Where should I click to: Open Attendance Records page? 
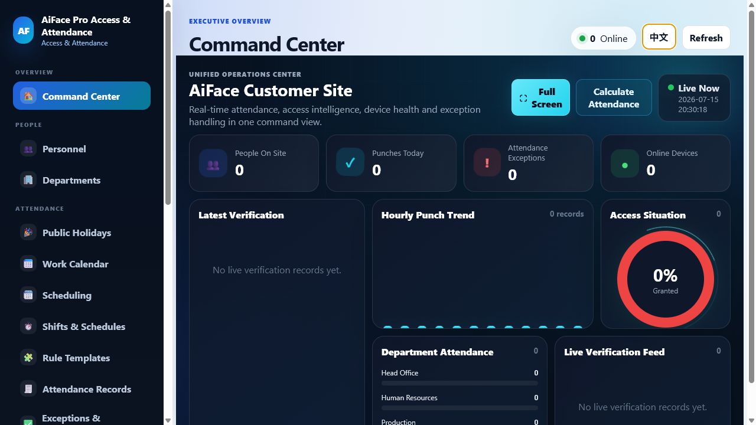click(82, 389)
